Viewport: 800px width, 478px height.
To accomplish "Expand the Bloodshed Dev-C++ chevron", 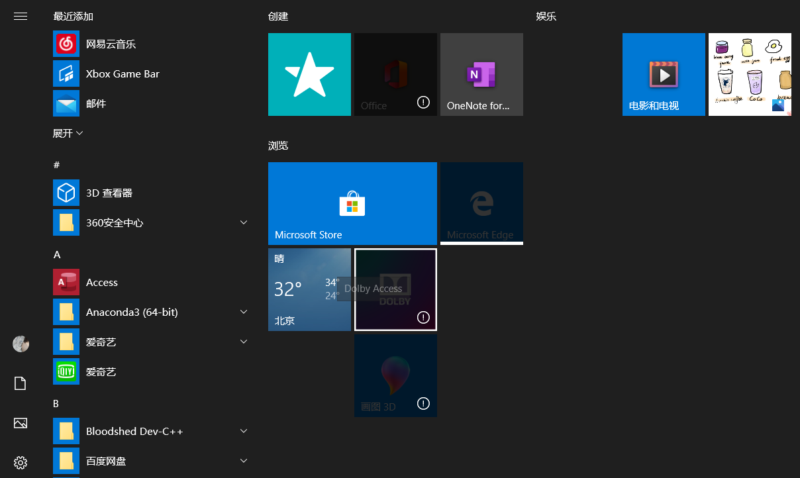I will [244, 431].
